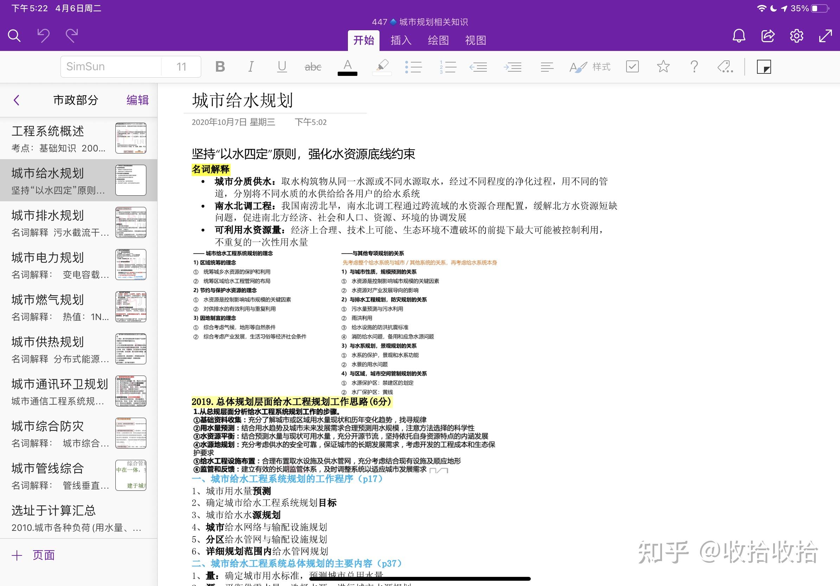Viewport: 840px width, 586px height.
Task: Add the star important tag
Action: 663,66
